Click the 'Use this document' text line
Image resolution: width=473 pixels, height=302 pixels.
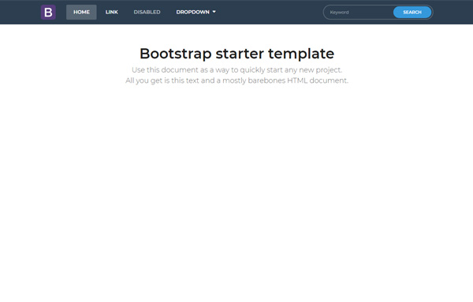pyautogui.click(x=236, y=70)
